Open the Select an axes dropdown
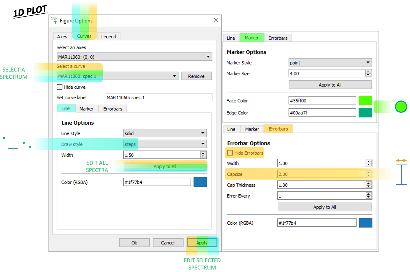The height and width of the screenshot is (272, 410). point(134,57)
